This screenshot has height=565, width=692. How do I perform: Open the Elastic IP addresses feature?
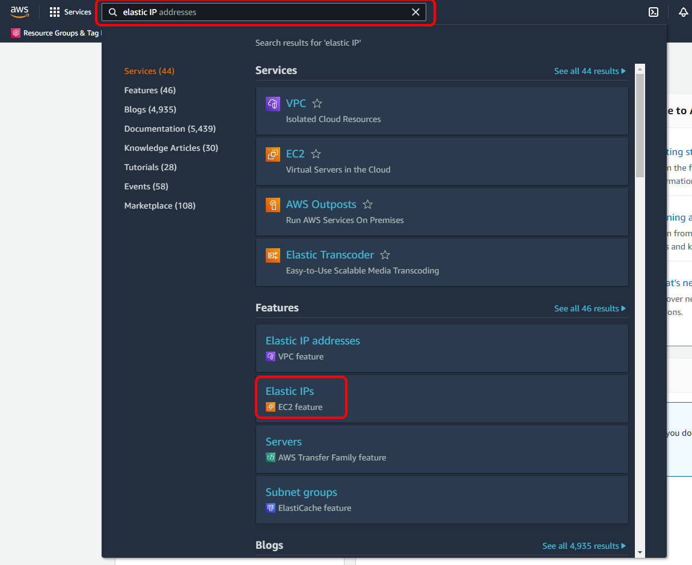(313, 341)
